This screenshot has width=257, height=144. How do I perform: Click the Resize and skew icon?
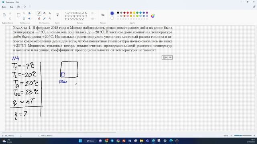tap(24, 18)
